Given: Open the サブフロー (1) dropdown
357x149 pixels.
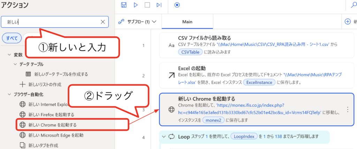Looking at the screenshot, I should pos(137,22).
